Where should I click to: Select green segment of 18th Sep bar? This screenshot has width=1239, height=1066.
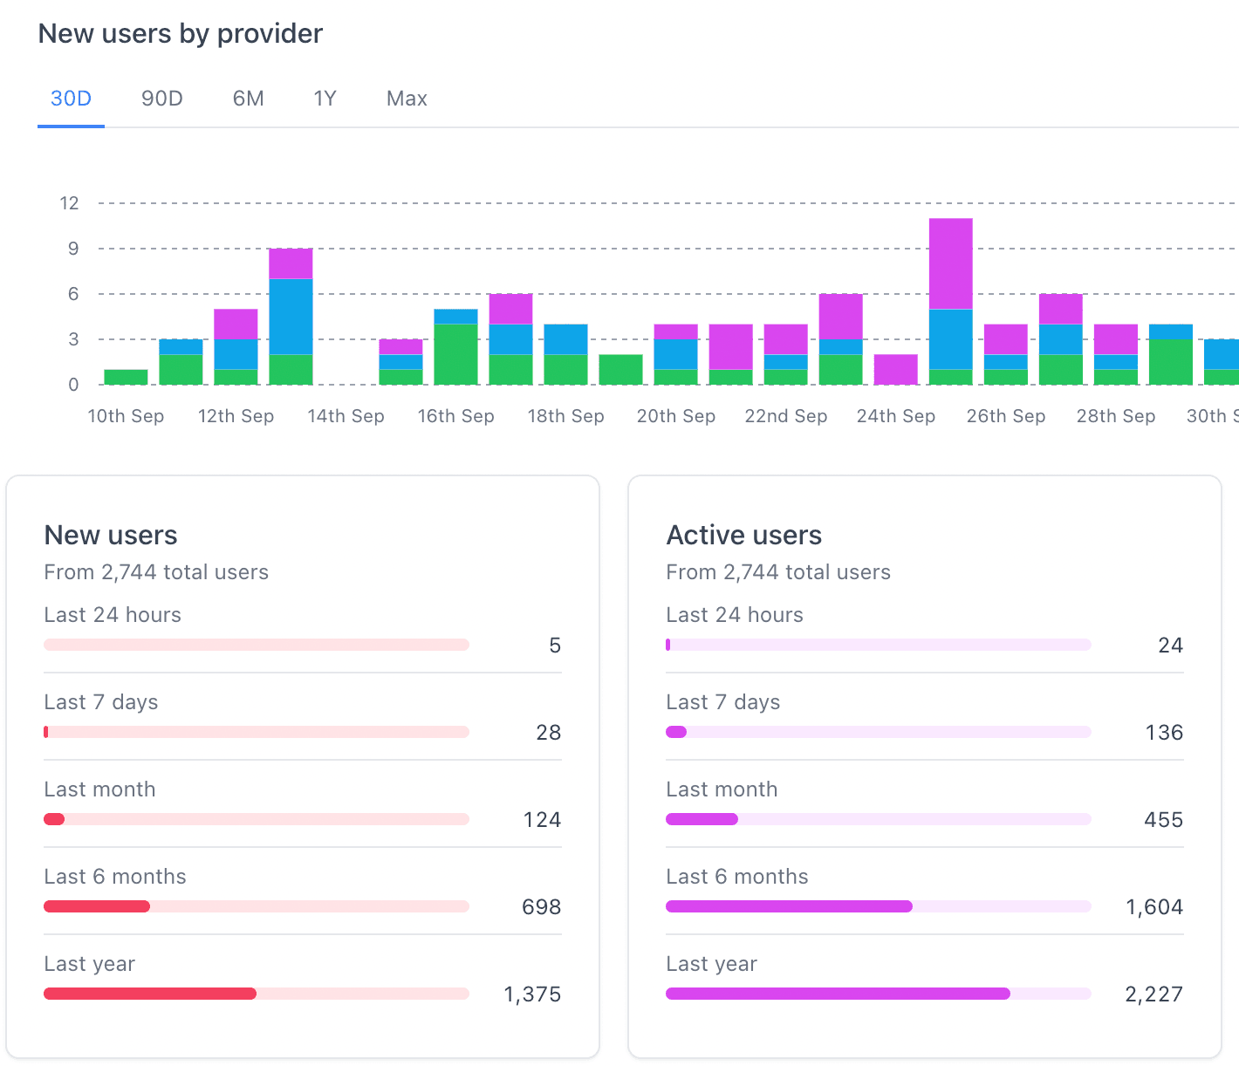tap(565, 369)
